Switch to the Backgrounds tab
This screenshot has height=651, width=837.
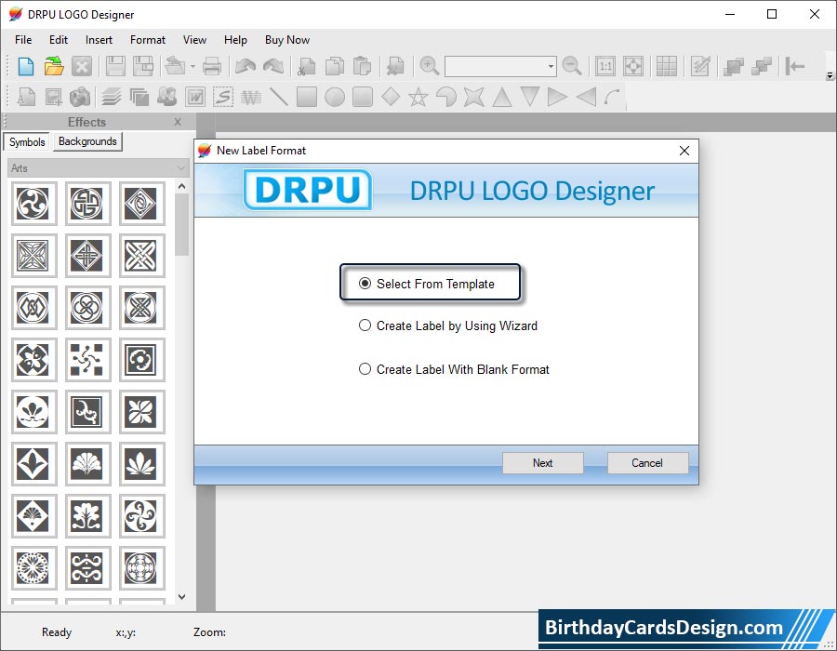tap(87, 141)
